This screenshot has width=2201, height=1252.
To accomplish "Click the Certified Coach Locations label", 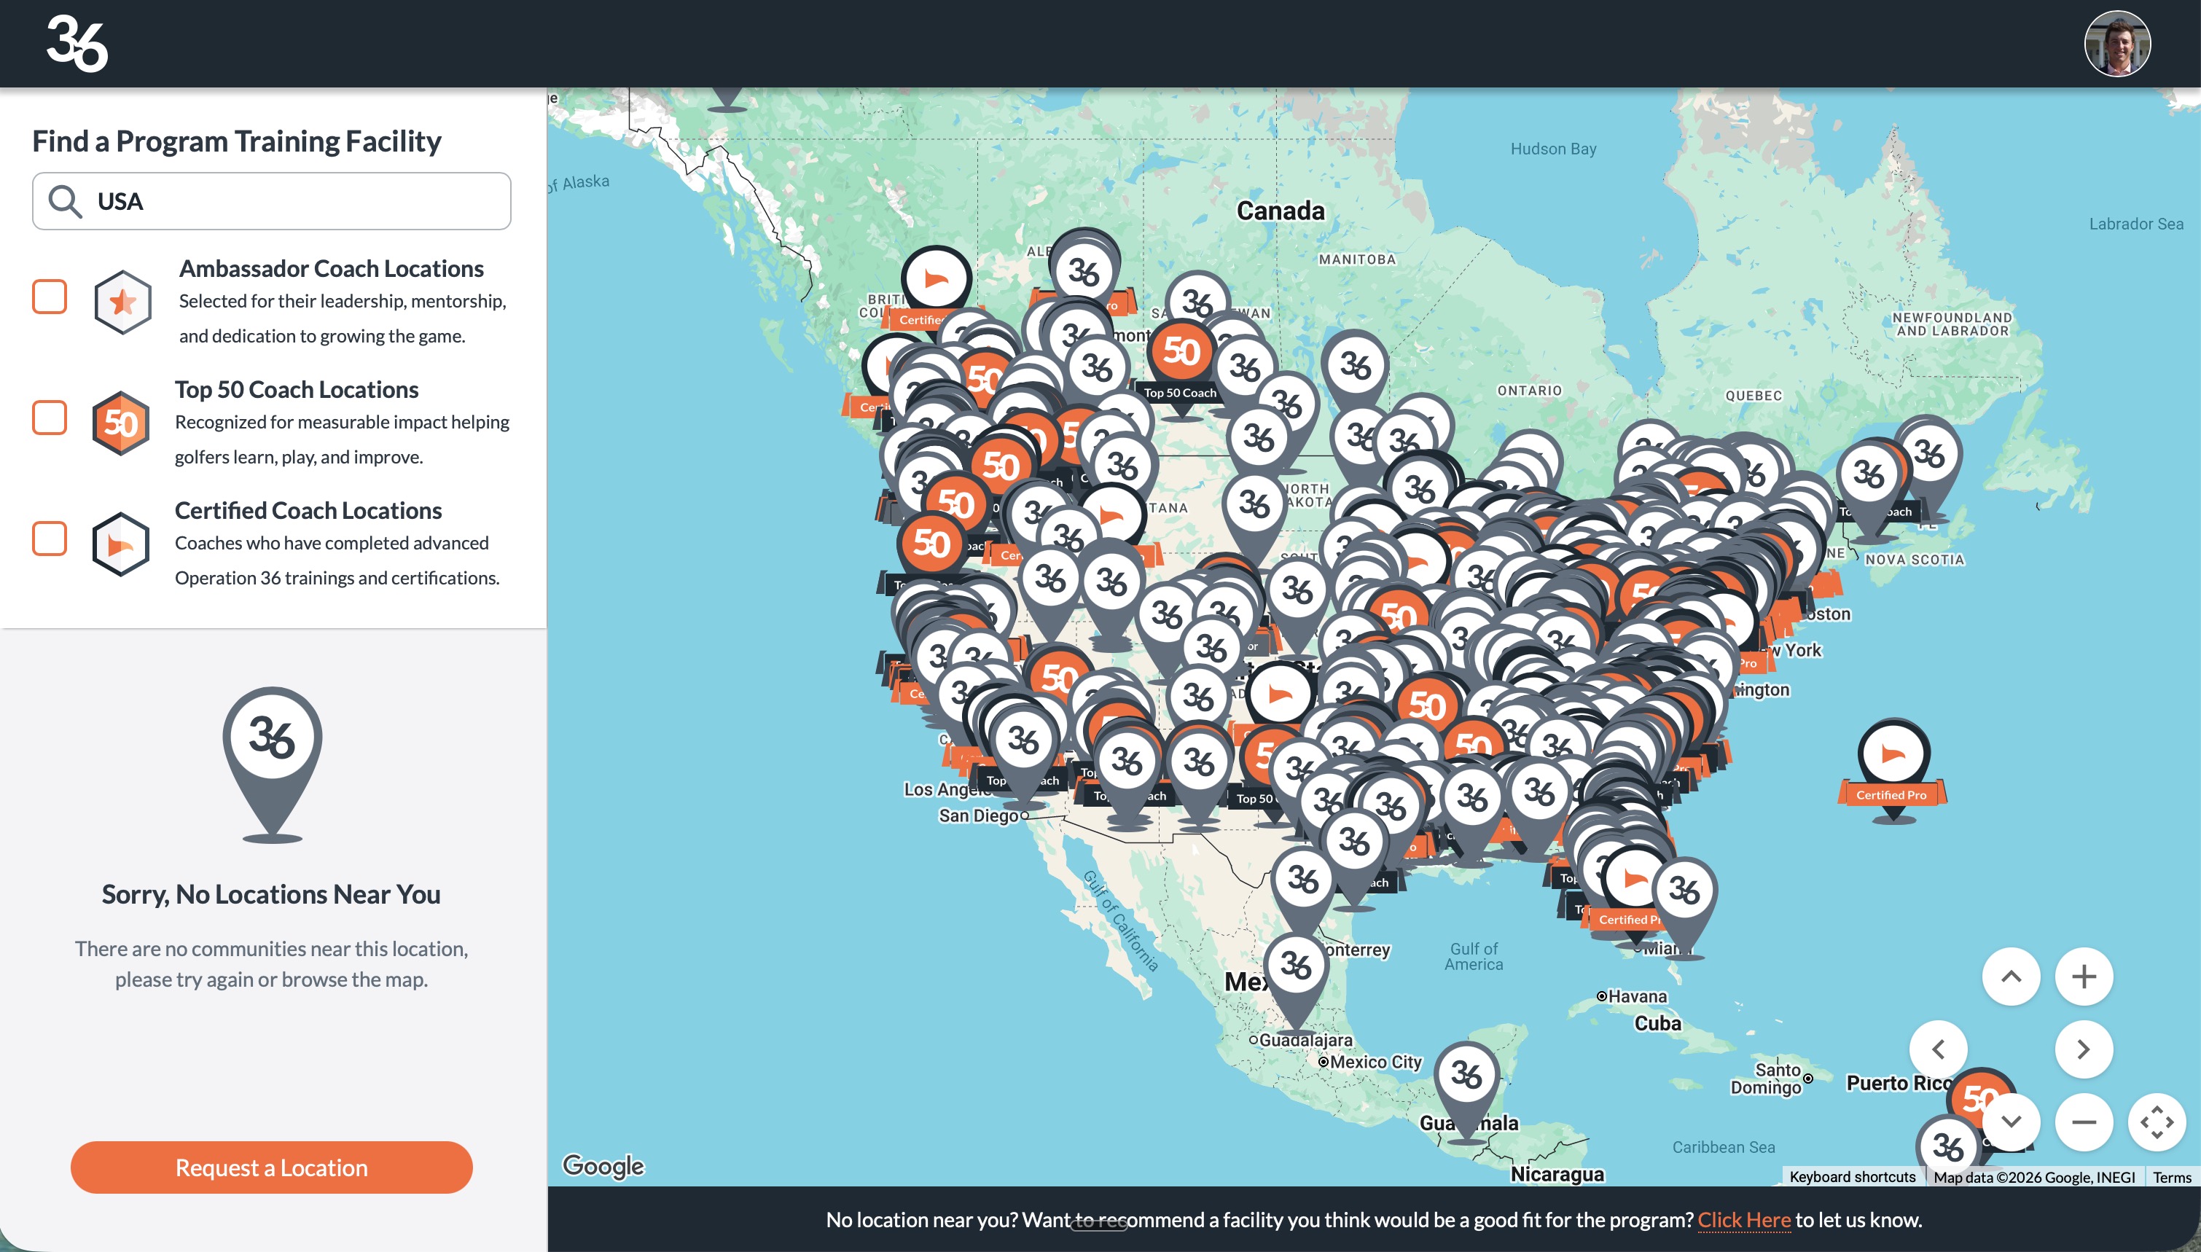I will pos(308,510).
